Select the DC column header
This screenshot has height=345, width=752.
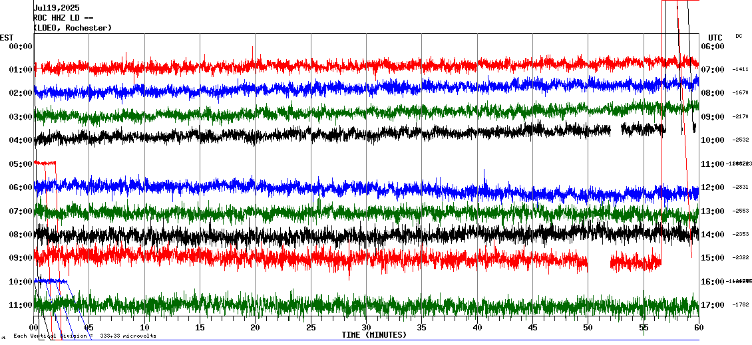(739, 37)
